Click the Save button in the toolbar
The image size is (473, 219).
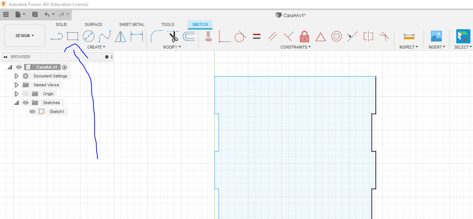[35, 14]
